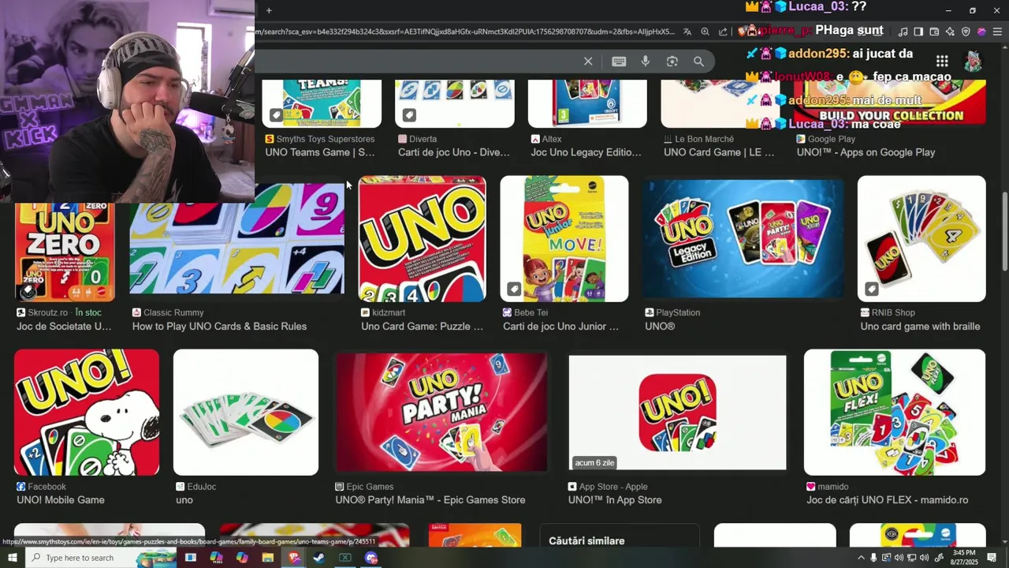
Task: Open 'UNO! Mobile Game' Facebook result
Action: click(61, 499)
